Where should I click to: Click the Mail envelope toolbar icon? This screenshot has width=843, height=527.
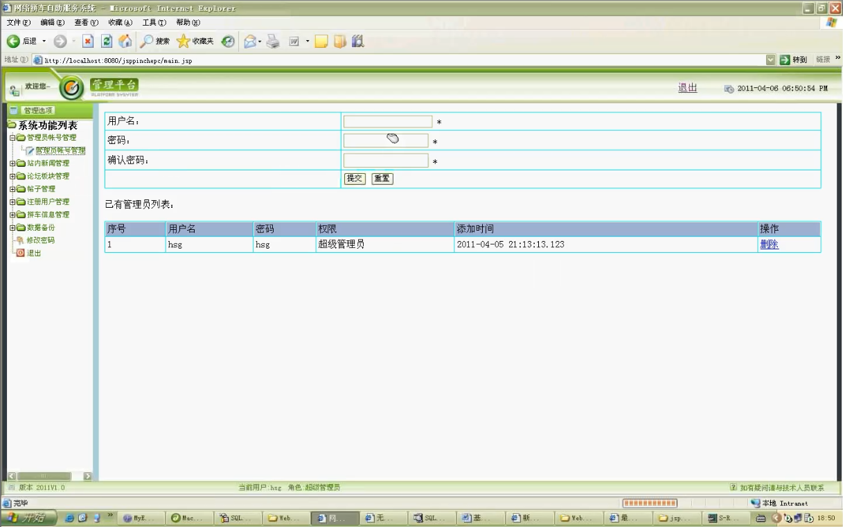pyautogui.click(x=250, y=42)
